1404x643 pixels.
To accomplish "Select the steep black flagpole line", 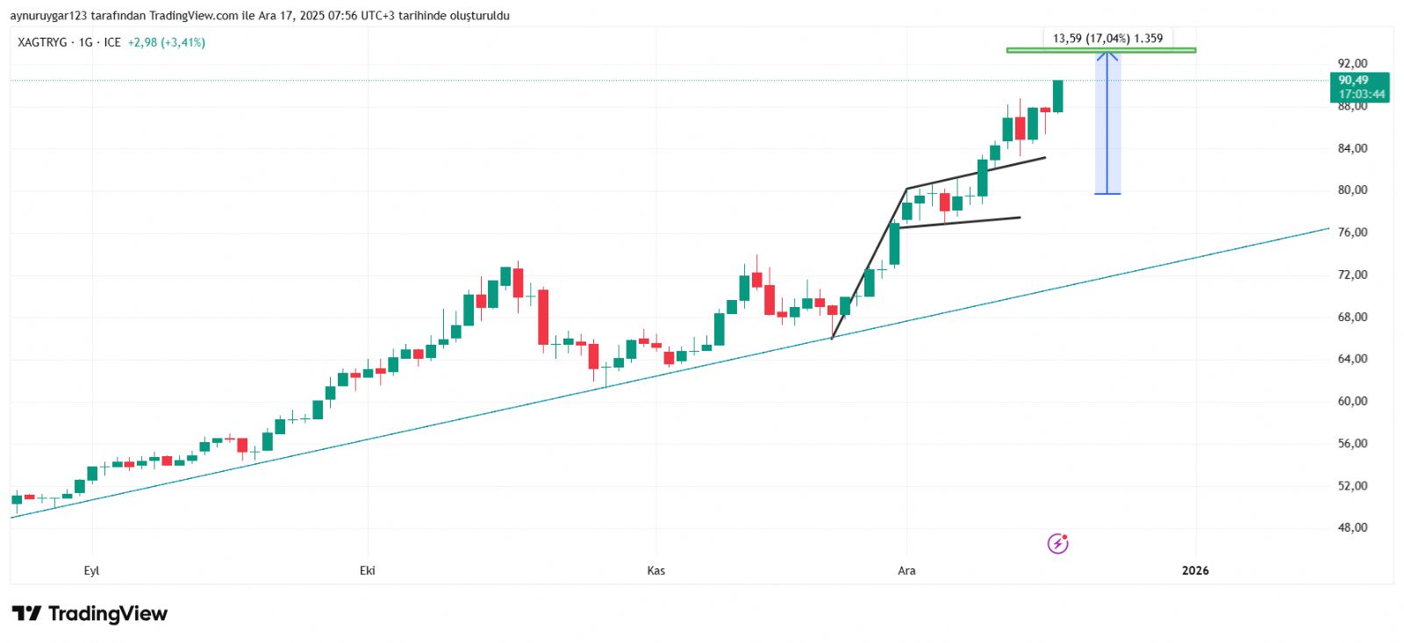I will click(869, 263).
